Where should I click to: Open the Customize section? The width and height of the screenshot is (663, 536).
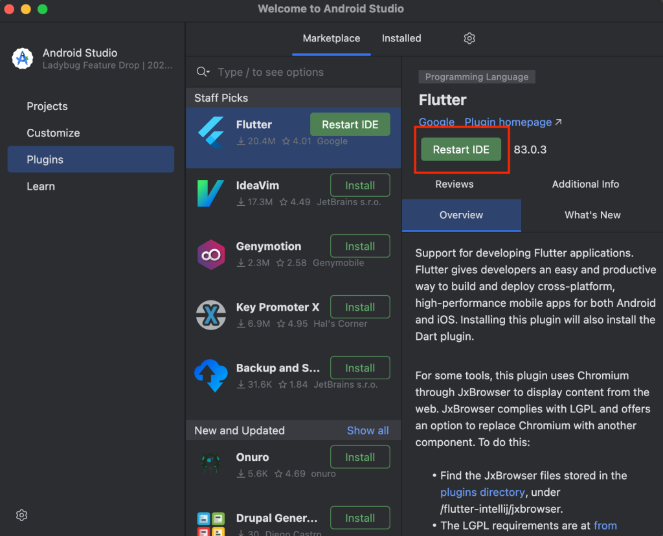[x=53, y=133]
